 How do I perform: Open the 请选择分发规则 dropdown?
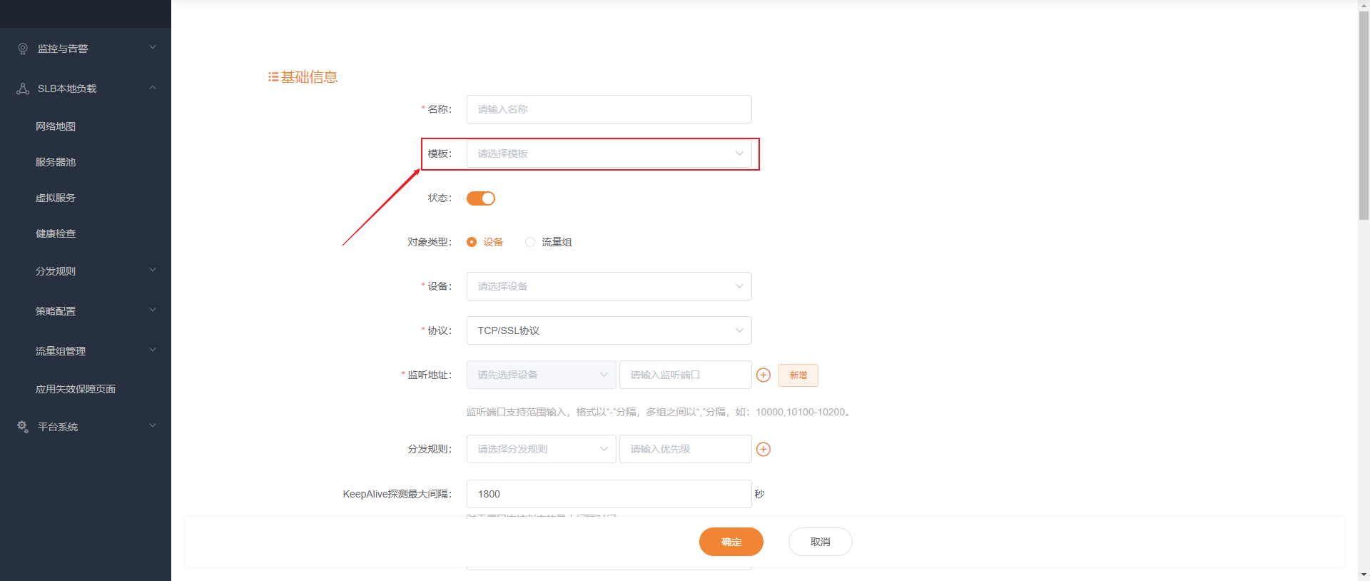point(541,449)
